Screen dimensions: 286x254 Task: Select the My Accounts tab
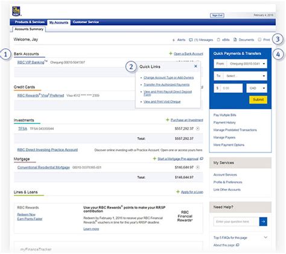point(59,22)
